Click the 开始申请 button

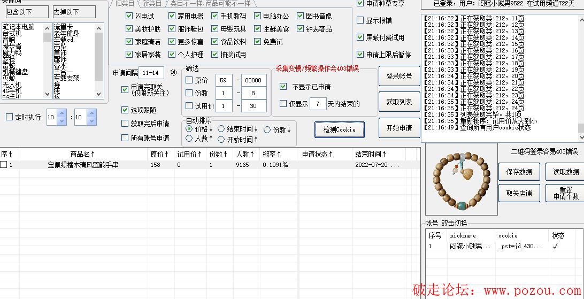(x=399, y=128)
